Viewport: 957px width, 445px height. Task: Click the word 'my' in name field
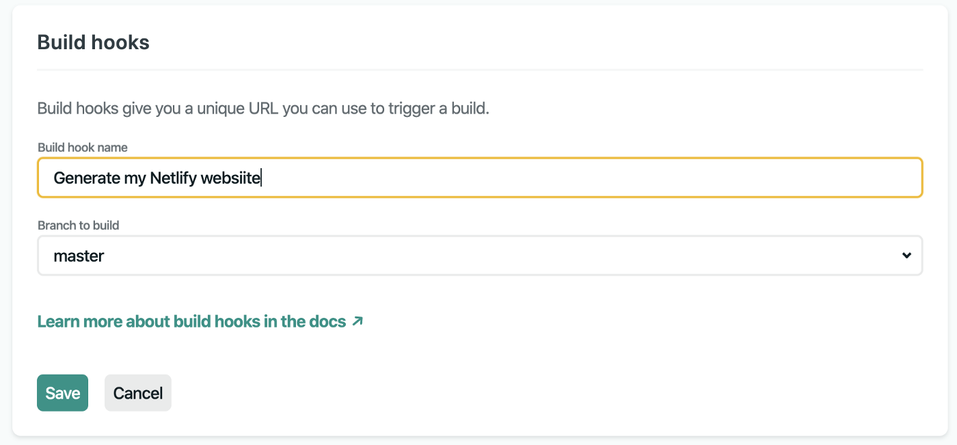[x=132, y=178]
